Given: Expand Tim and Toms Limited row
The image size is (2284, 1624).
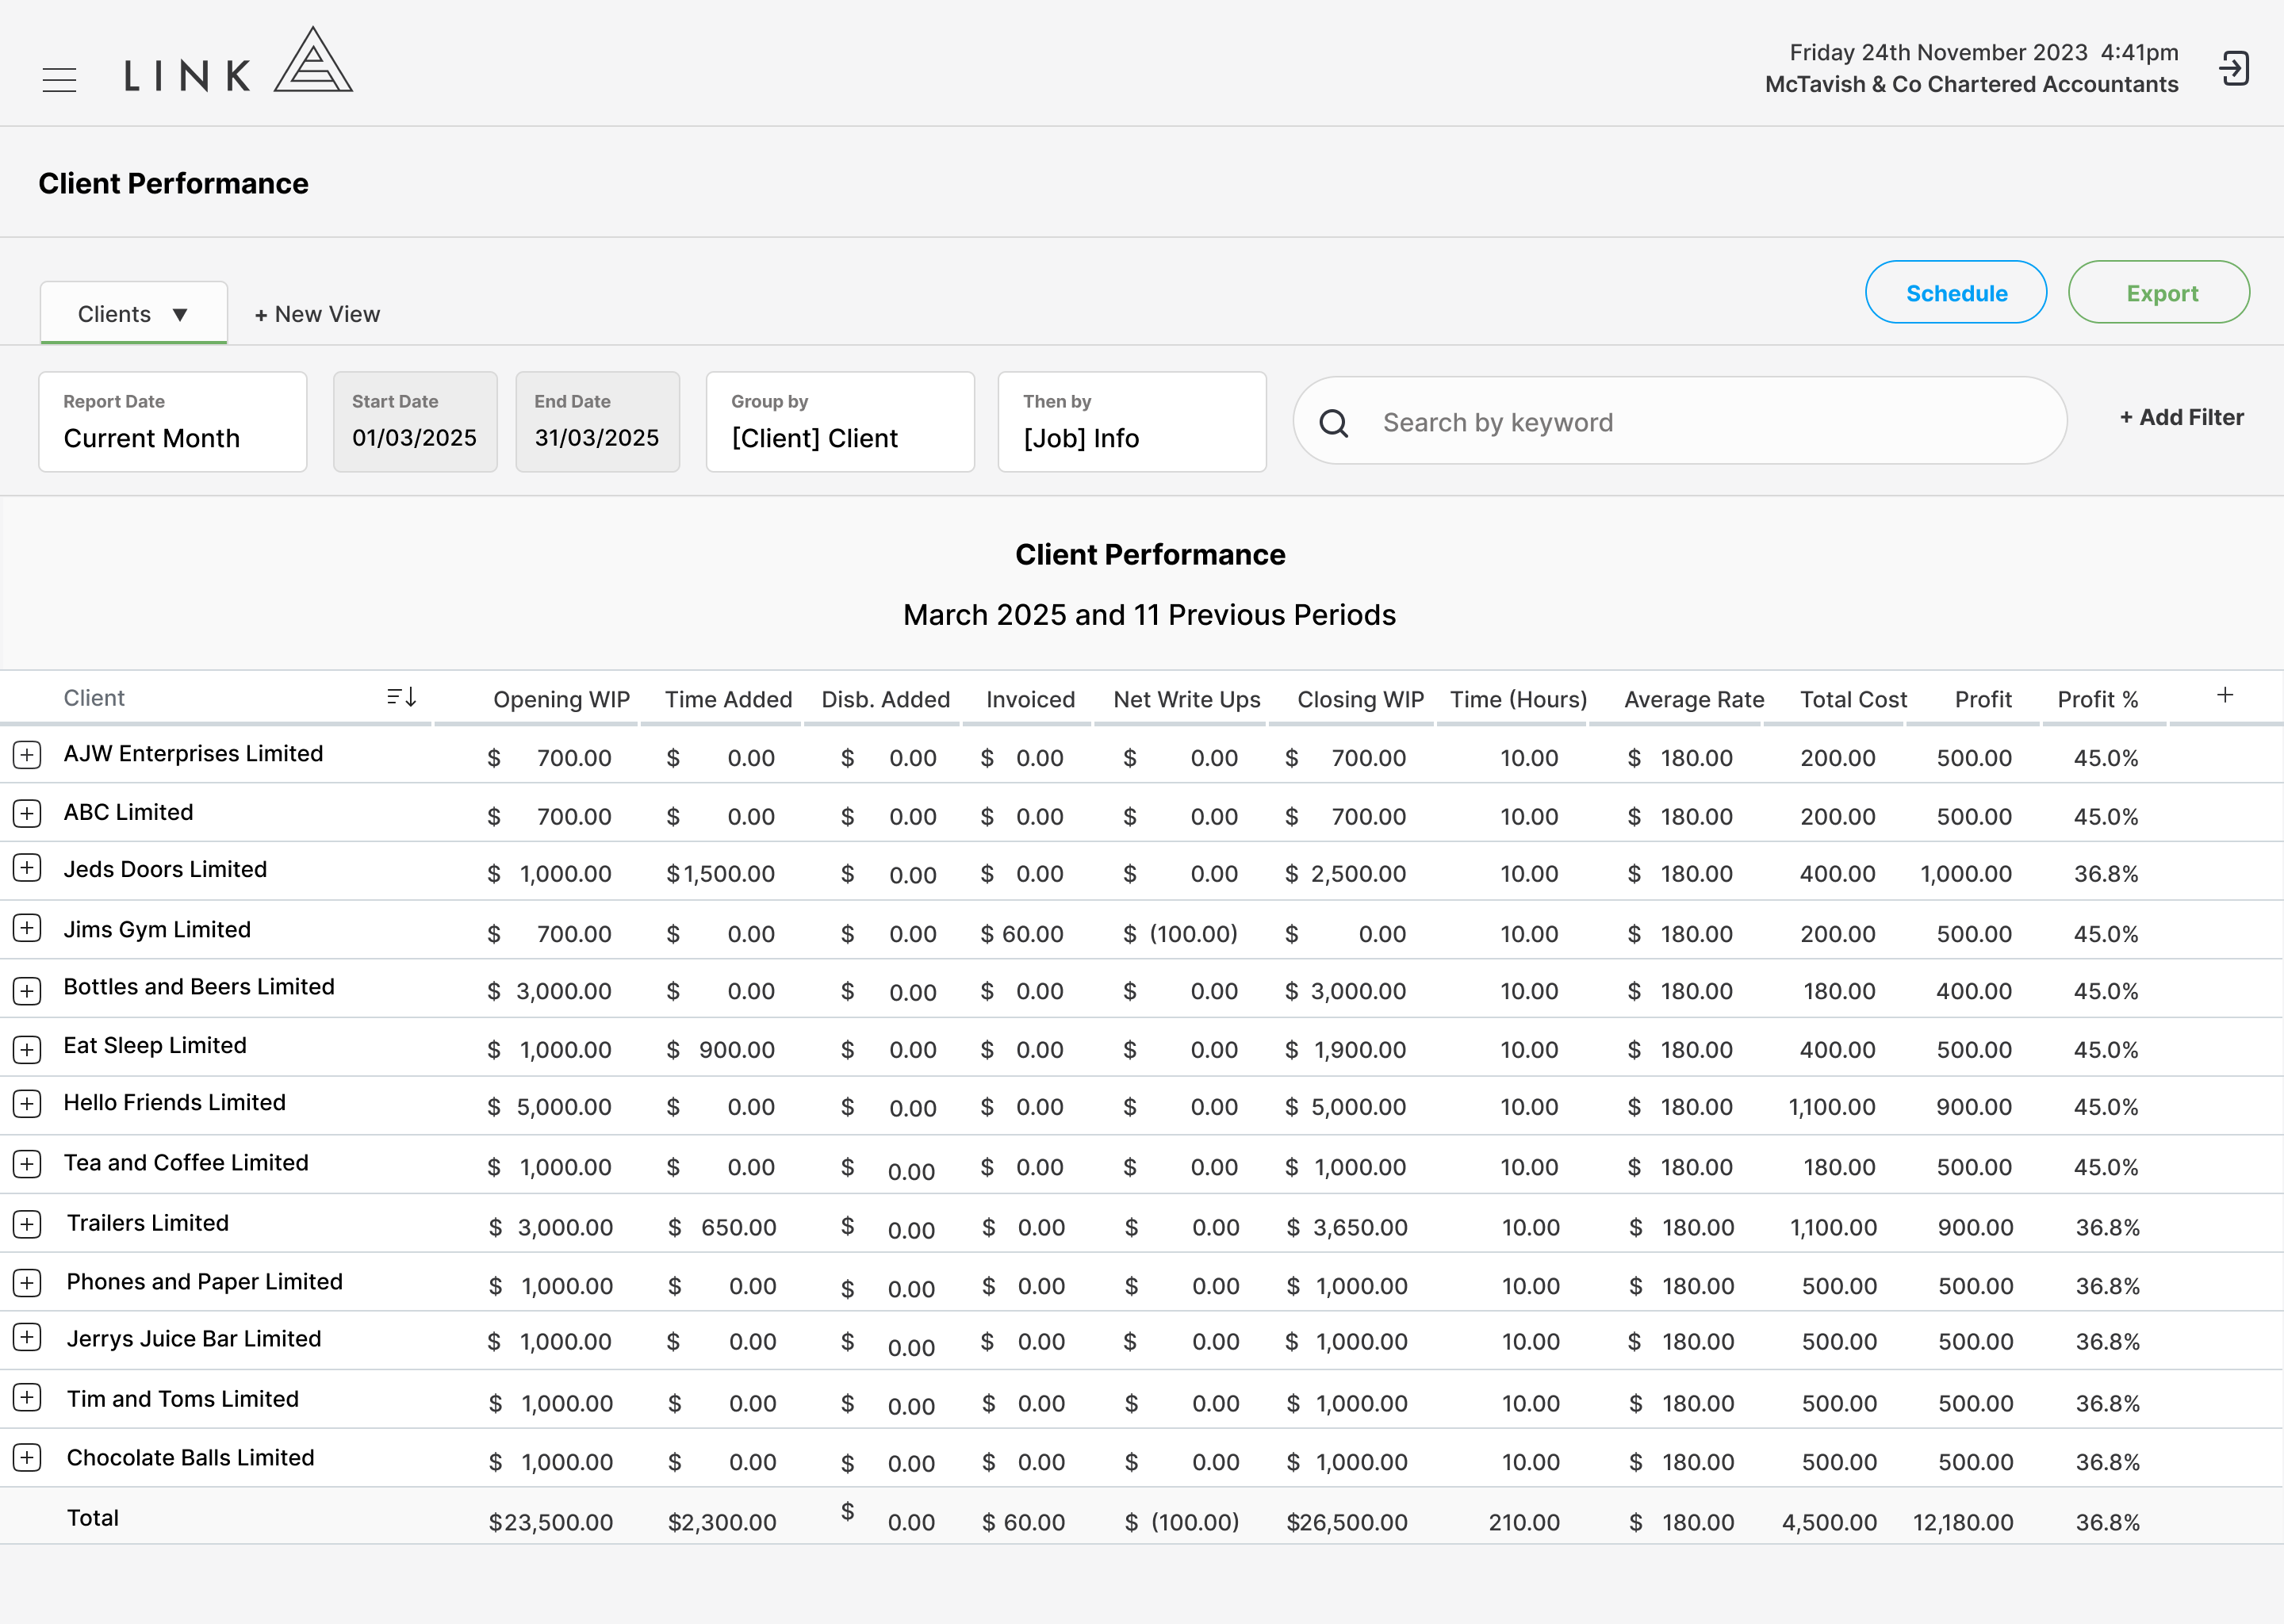Looking at the screenshot, I should tap(27, 1397).
